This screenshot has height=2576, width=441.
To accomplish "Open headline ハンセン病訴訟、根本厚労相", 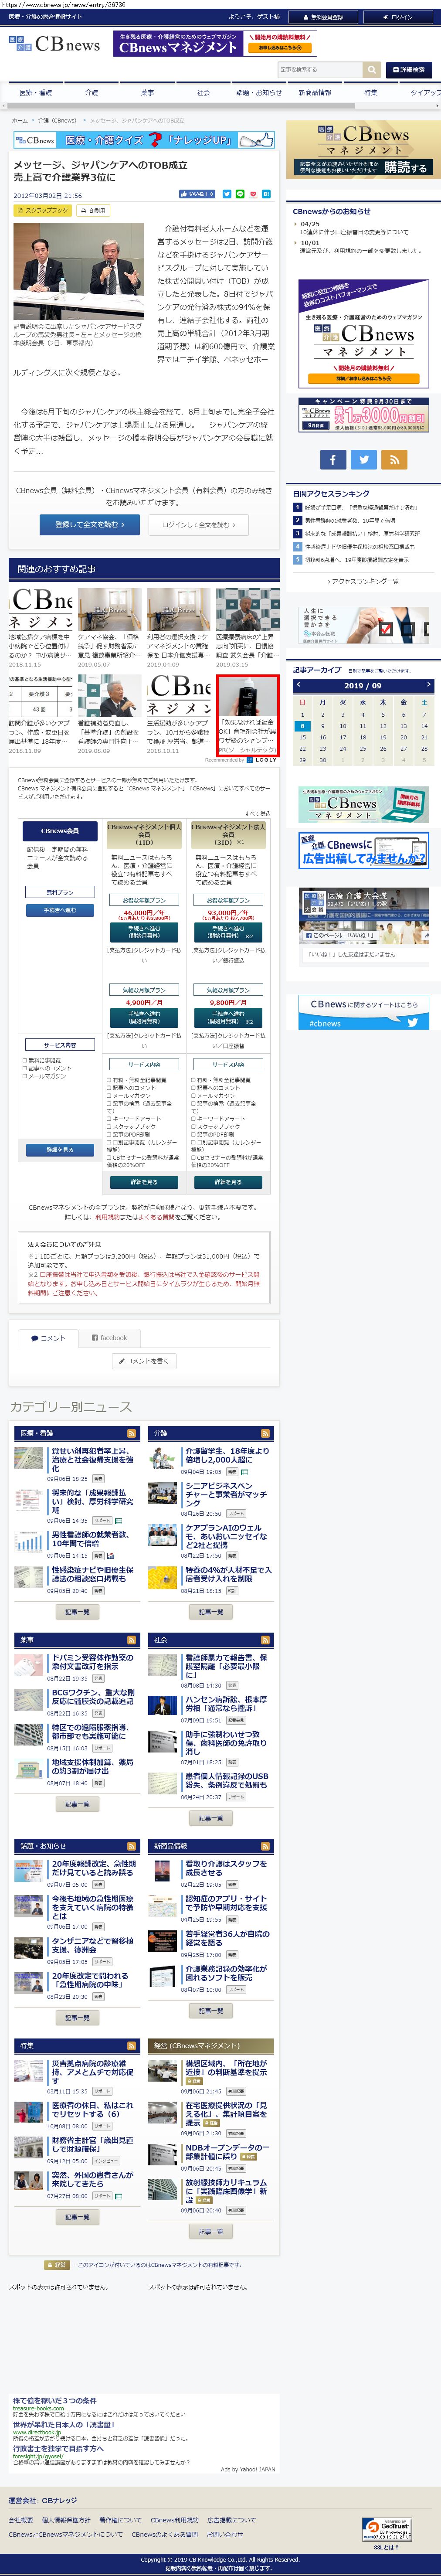I will tap(226, 1704).
